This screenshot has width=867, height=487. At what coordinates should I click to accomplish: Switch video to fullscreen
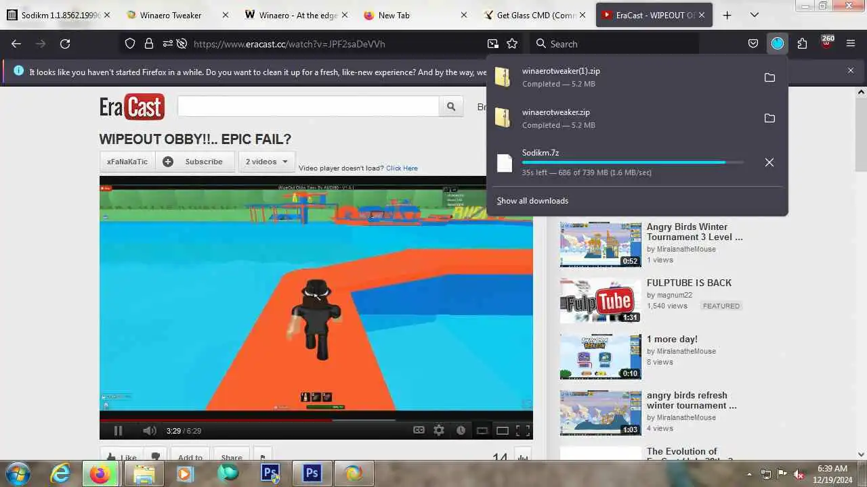pyautogui.click(x=523, y=430)
